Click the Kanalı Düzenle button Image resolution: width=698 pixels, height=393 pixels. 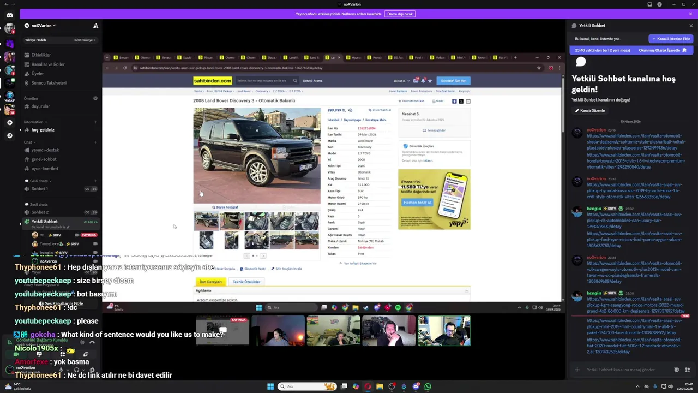pos(589,111)
